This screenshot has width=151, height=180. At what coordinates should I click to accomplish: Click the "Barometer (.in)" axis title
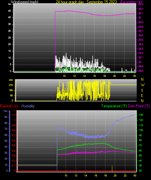coord(132,2)
